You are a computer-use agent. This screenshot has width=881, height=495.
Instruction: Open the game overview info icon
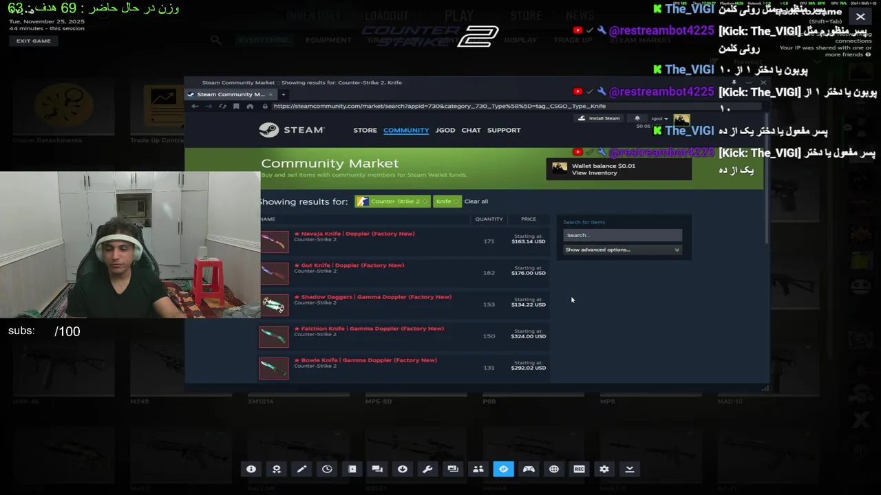coord(251,469)
